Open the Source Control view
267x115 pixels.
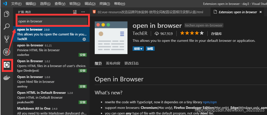7,39
